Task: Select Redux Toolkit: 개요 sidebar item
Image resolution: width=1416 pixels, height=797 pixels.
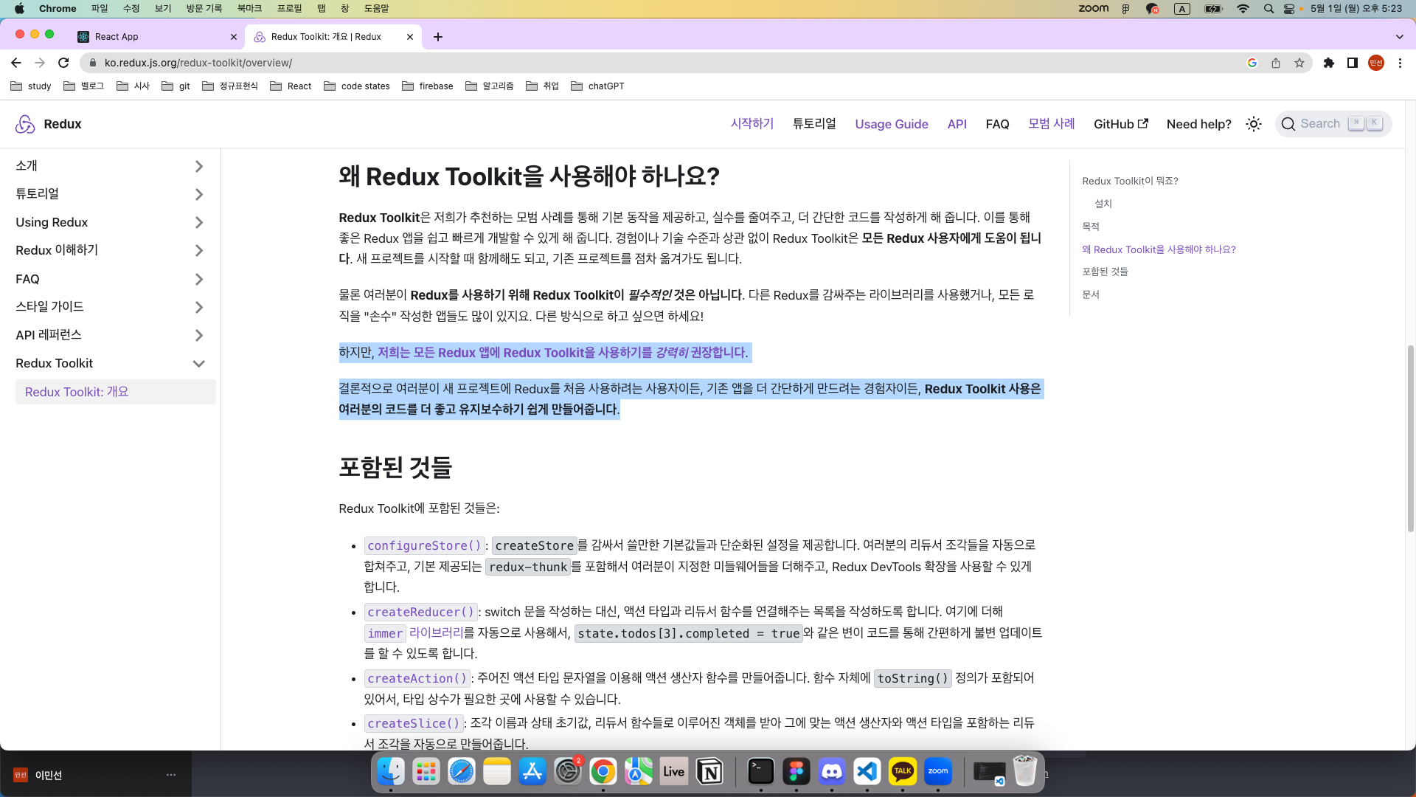Action: point(115,392)
